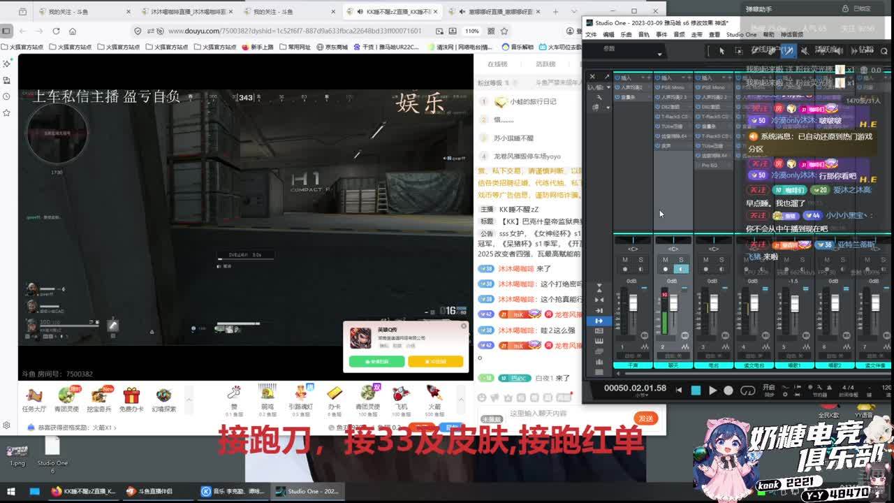Image resolution: width=894 pixels, height=503 pixels.
Task: Mute mixer channel 1
Action: [625, 260]
